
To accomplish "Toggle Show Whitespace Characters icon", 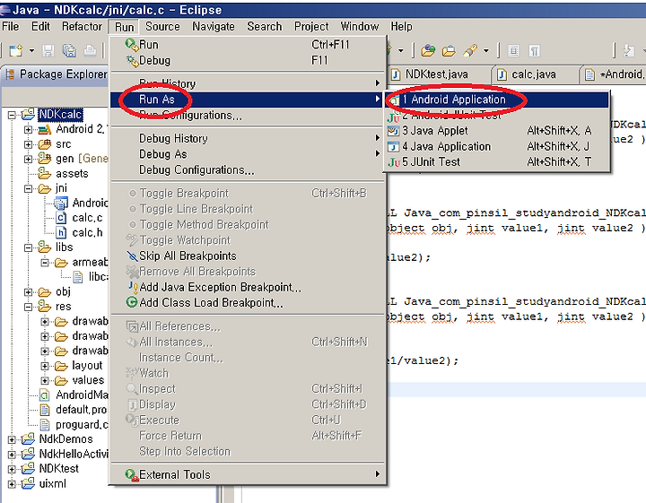I will [535, 50].
